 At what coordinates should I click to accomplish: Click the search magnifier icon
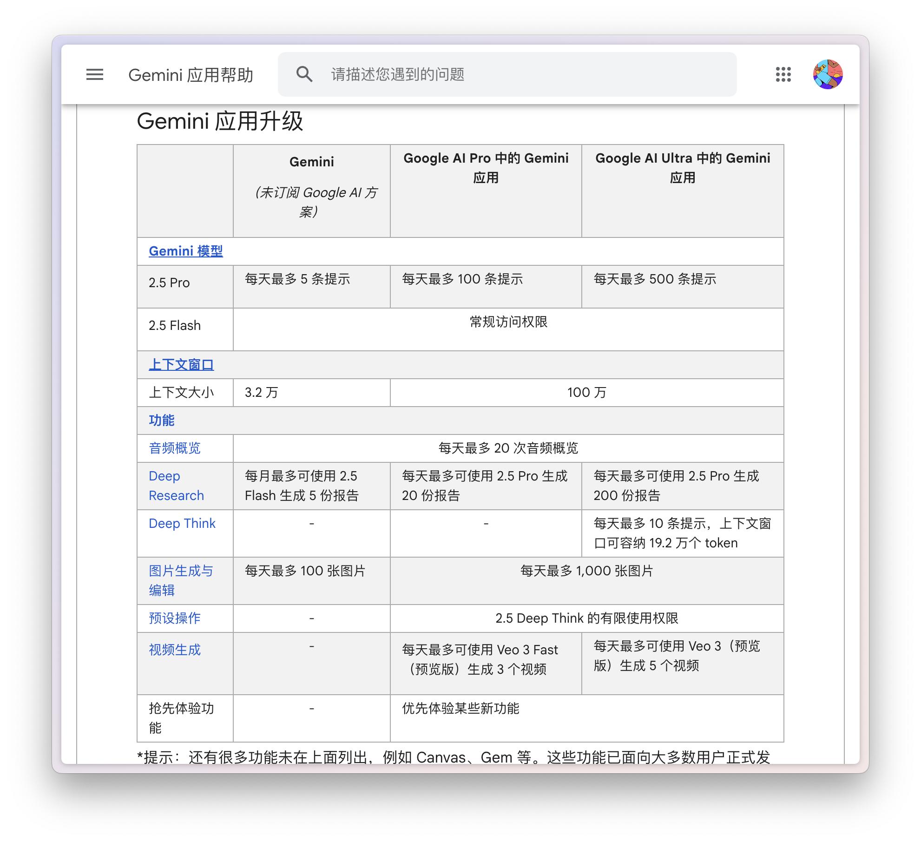(x=304, y=74)
